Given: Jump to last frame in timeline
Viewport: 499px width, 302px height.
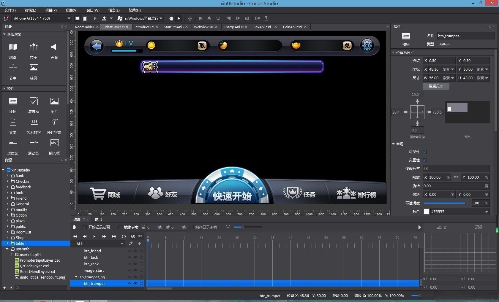Looking at the screenshot, I should (114, 236).
